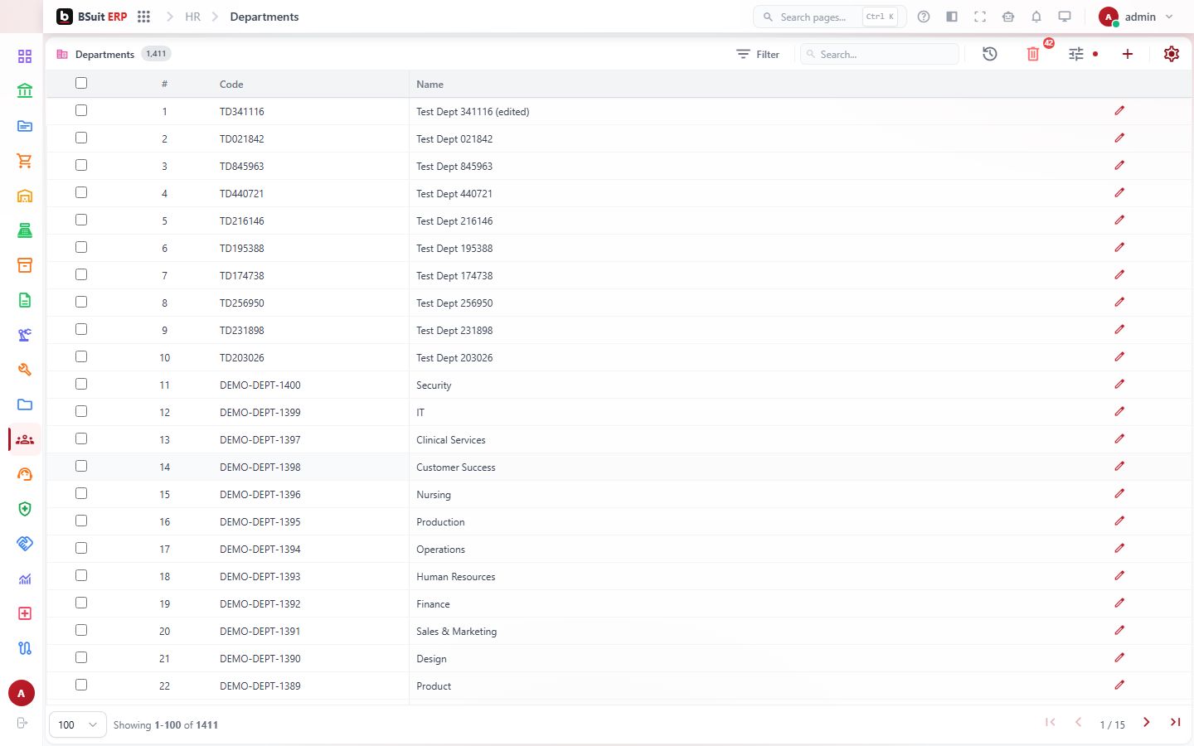The width and height of the screenshot is (1194, 746).
Task: Go to the HR breadcrumb
Action: (x=192, y=17)
